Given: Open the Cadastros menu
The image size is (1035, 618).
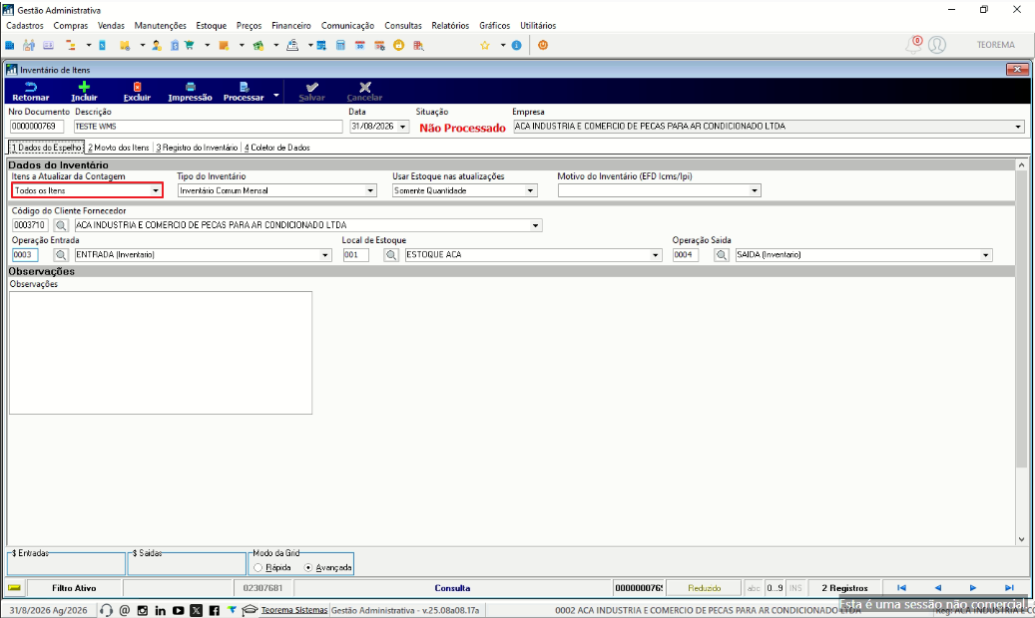Looking at the screenshot, I should (25, 26).
